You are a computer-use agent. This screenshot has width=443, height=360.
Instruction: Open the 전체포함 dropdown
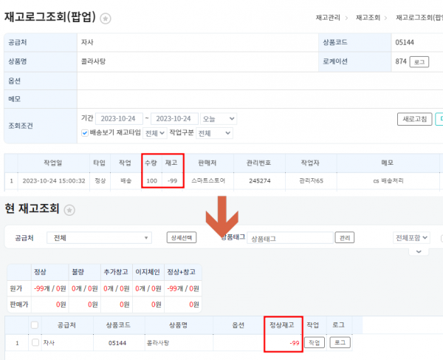[411, 238]
